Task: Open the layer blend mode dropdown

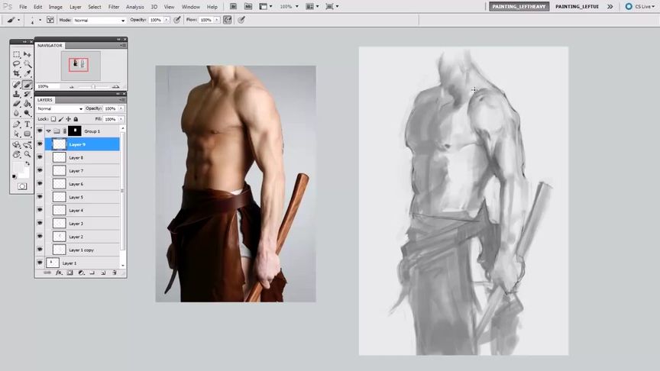Action: pos(60,108)
